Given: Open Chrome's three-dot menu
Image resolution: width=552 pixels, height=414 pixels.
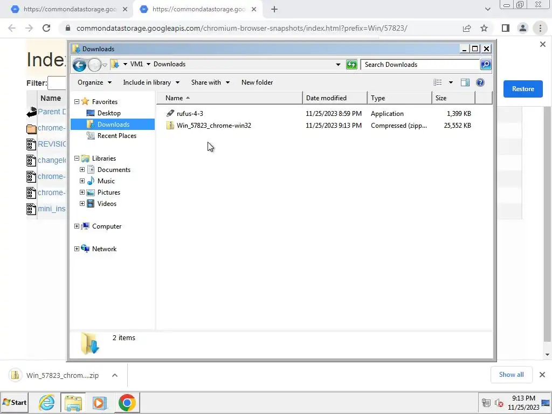Looking at the screenshot, I should 540,28.
